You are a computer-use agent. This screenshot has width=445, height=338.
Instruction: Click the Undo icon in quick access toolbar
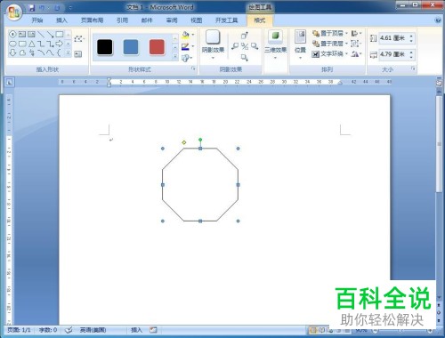[43, 8]
